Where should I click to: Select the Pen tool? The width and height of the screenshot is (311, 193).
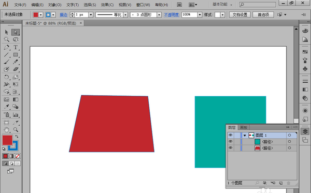[6, 47]
